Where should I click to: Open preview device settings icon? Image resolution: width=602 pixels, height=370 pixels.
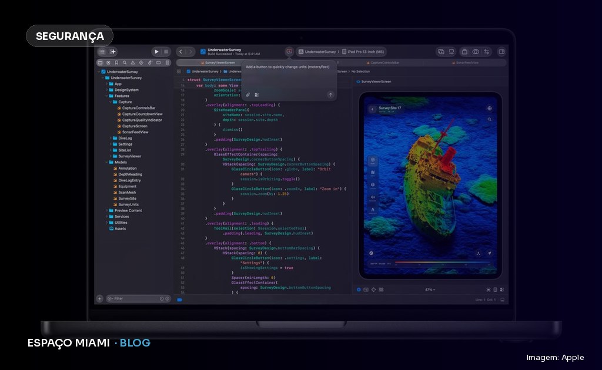click(495, 290)
